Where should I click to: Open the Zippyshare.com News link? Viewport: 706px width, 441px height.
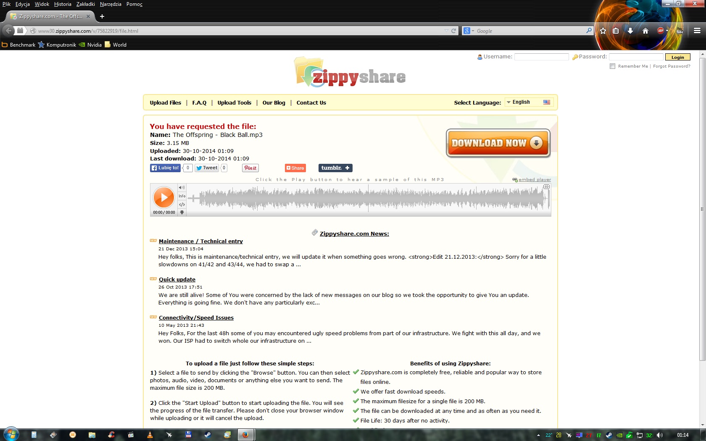coord(354,234)
